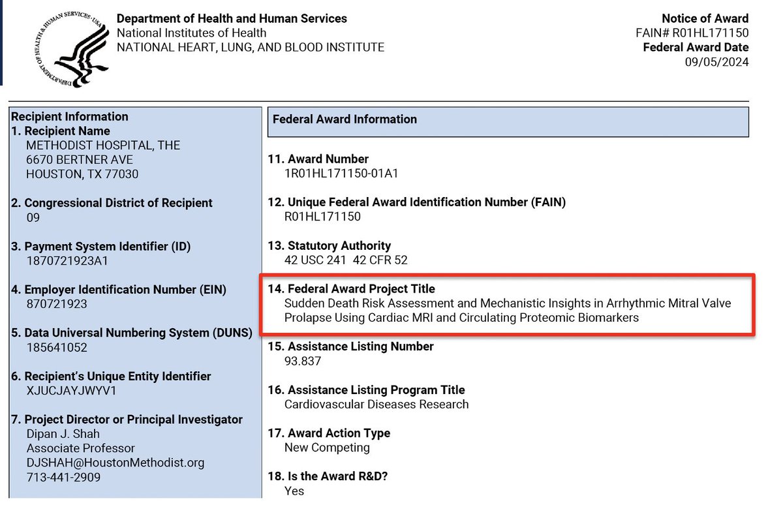Click '5. Data Universal Numbering System (DUNS)' label
The image size is (783, 505).
point(132,333)
